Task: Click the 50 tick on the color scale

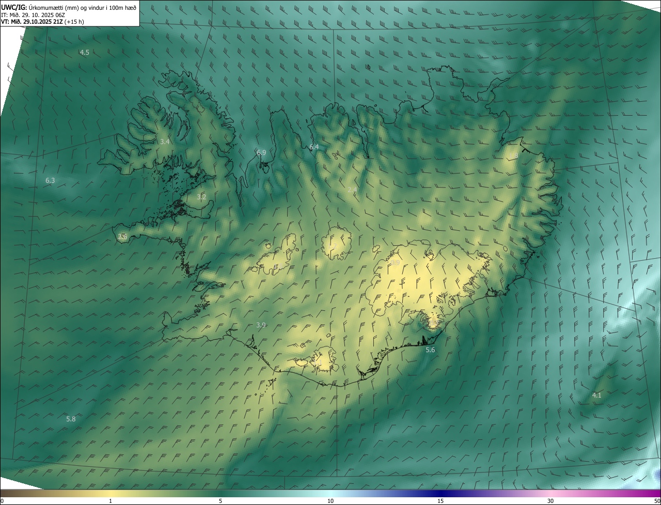Action: 657,501
